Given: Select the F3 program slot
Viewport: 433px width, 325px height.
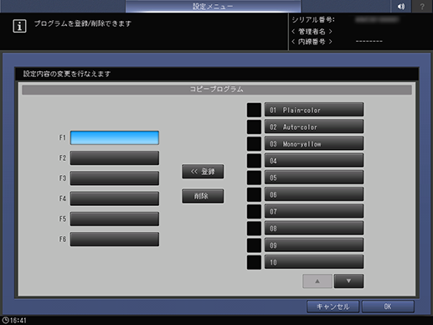Looking at the screenshot, I should click(115, 178).
